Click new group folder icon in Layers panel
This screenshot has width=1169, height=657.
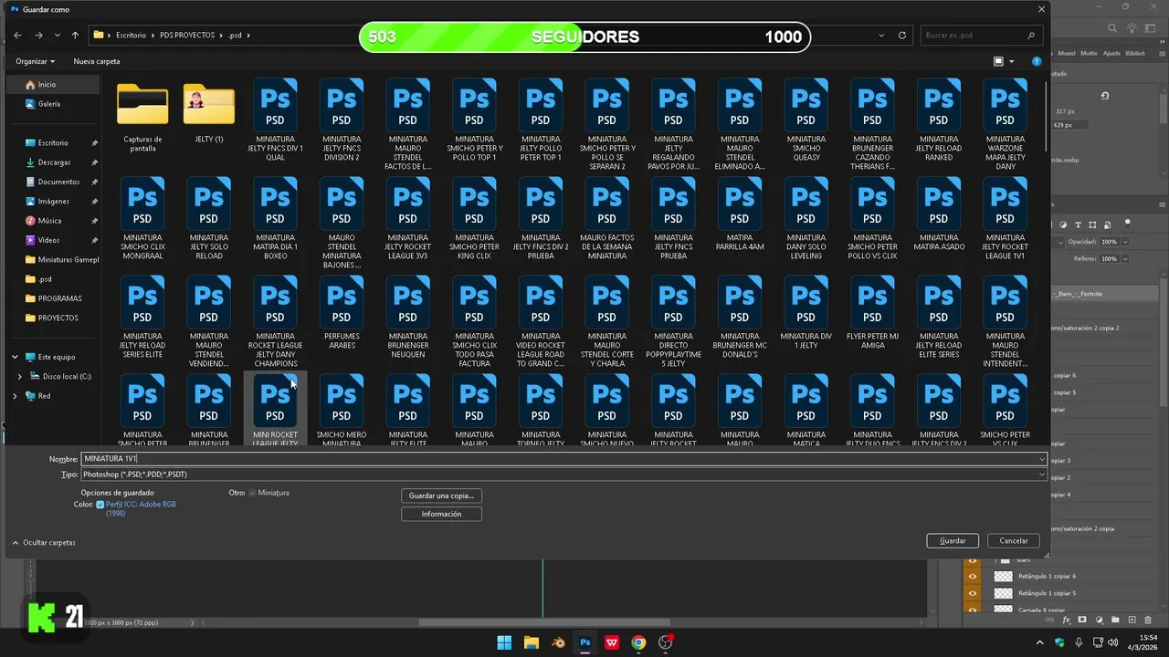1116,620
